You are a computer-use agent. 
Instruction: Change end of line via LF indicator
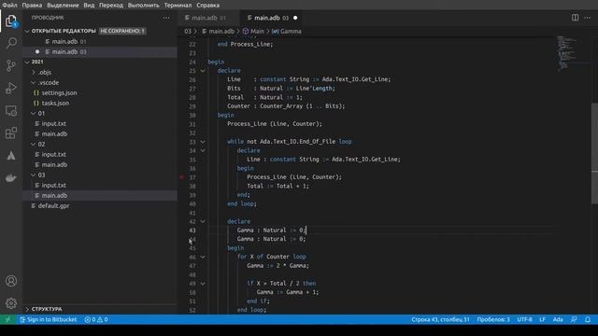[542, 319]
